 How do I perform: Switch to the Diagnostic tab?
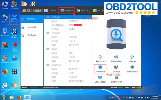click(67, 10)
